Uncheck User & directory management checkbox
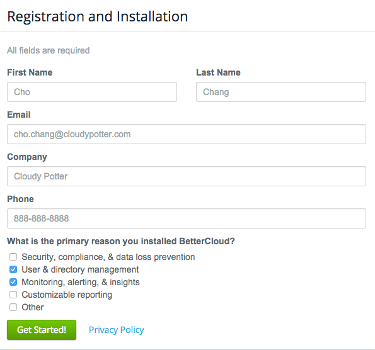Image resolution: width=375 pixels, height=350 pixels. click(x=13, y=269)
